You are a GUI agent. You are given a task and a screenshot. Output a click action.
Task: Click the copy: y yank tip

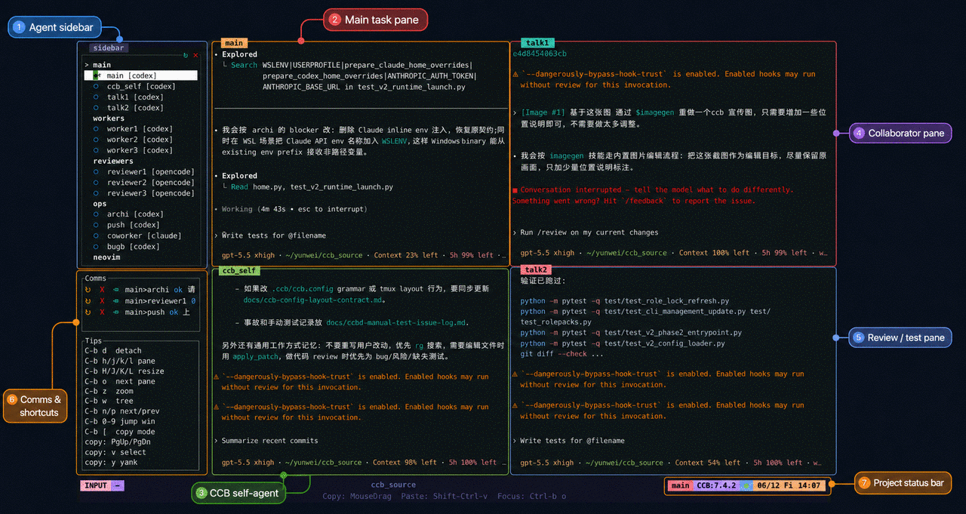click(111, 463)
